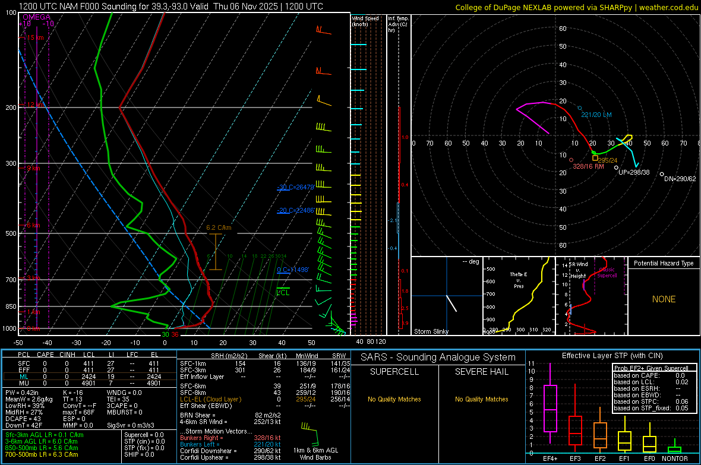
Task: Click the 6 km height marker
Action: (x=33, y=225)
